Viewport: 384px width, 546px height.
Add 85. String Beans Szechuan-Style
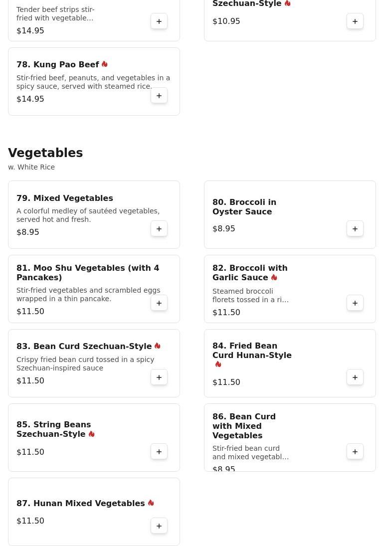(x=159, y=452)
